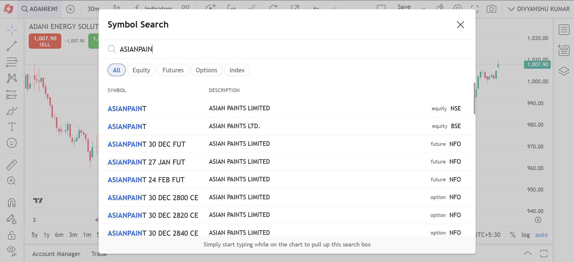
Task: Set chart range to 5y
Action: [x=35, y=235]
